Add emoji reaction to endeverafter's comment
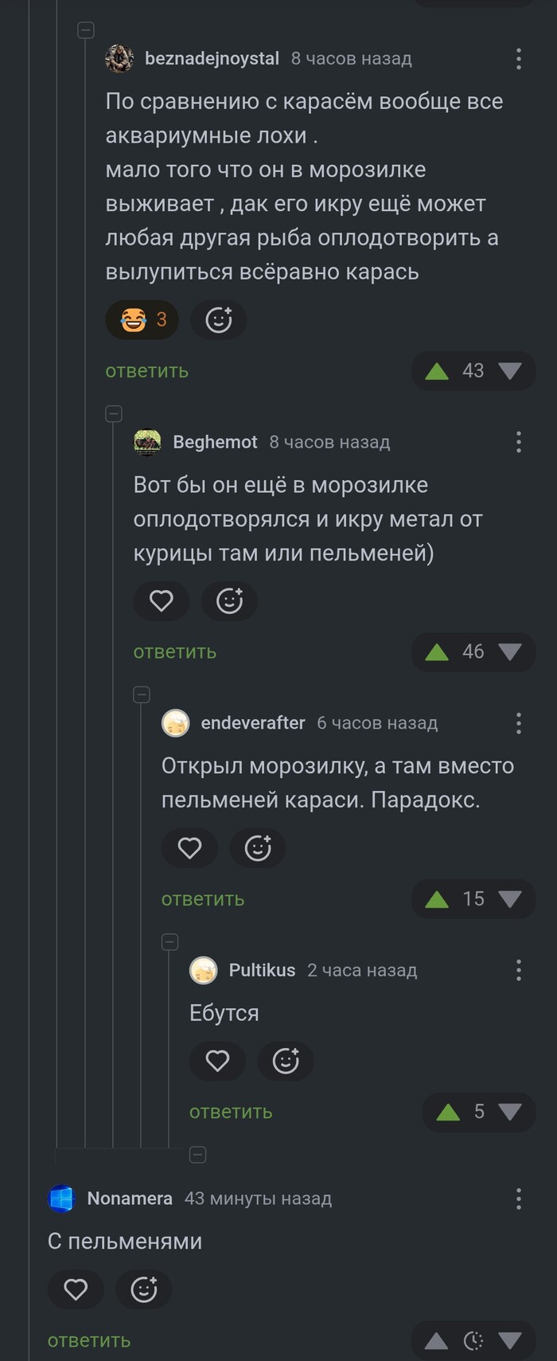This screenshot has height=1361, width=557. pyautogui.click(x=257, y=848)
